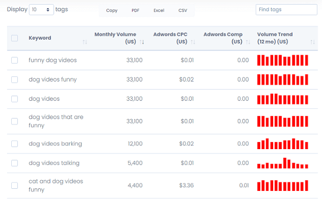This screenshot has width=322, height=199.
Task: View trend chart for 'cat and dog videos funny'
Action: (x=283, y=186)
